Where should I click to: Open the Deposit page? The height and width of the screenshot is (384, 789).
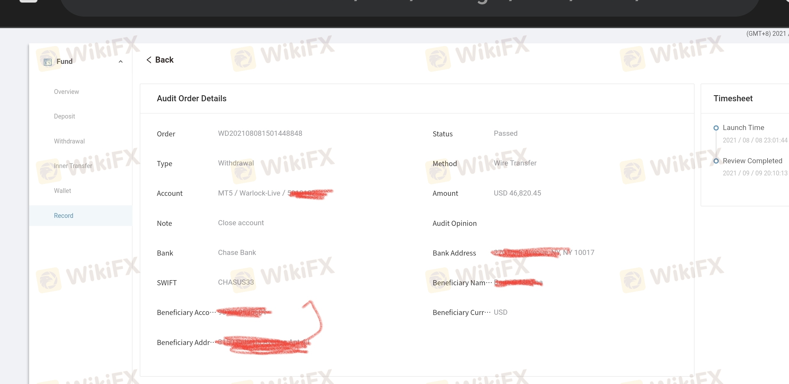click(x=64, y=116)
